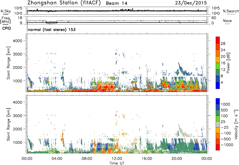Click the 'N.Search' legend label

(231, 11)
